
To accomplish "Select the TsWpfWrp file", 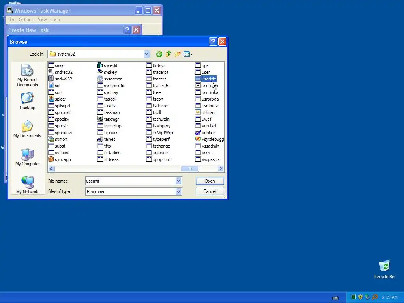I will pyautogui.click(x=159, y=133).
